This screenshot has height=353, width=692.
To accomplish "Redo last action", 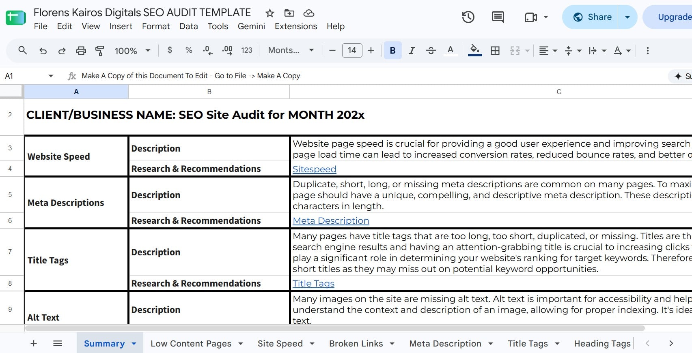I will (62, 51).
